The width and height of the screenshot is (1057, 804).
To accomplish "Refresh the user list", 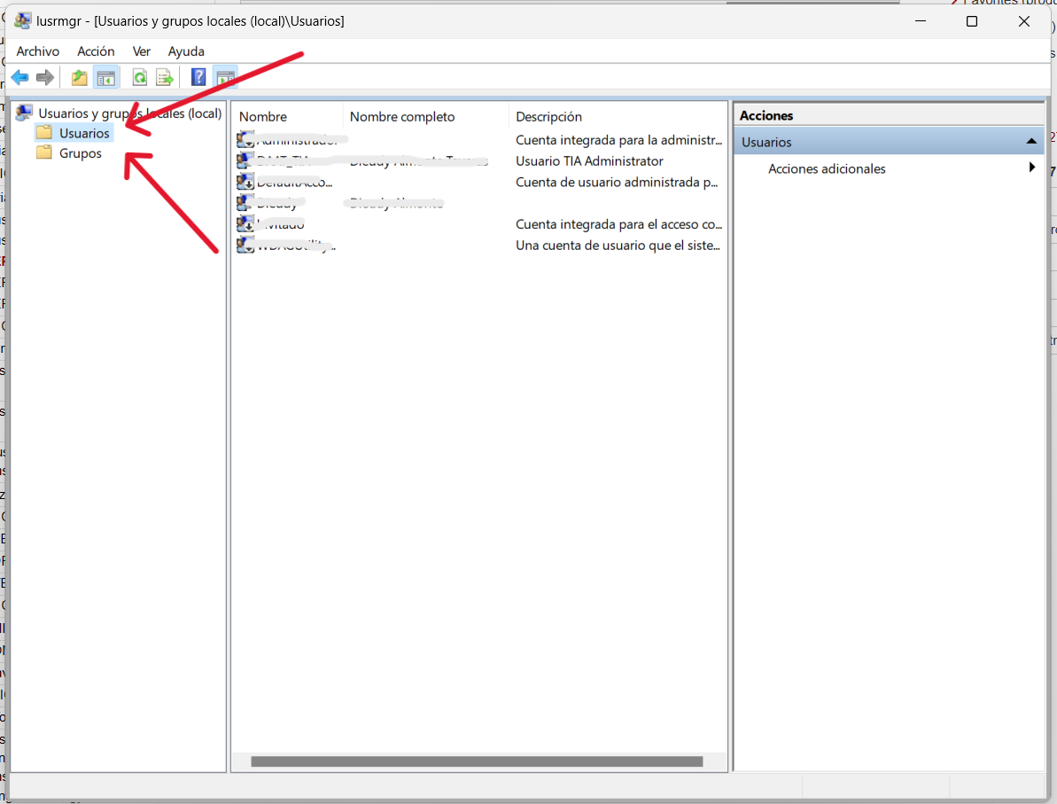I will pyautogui.click(x=139, y=78).
